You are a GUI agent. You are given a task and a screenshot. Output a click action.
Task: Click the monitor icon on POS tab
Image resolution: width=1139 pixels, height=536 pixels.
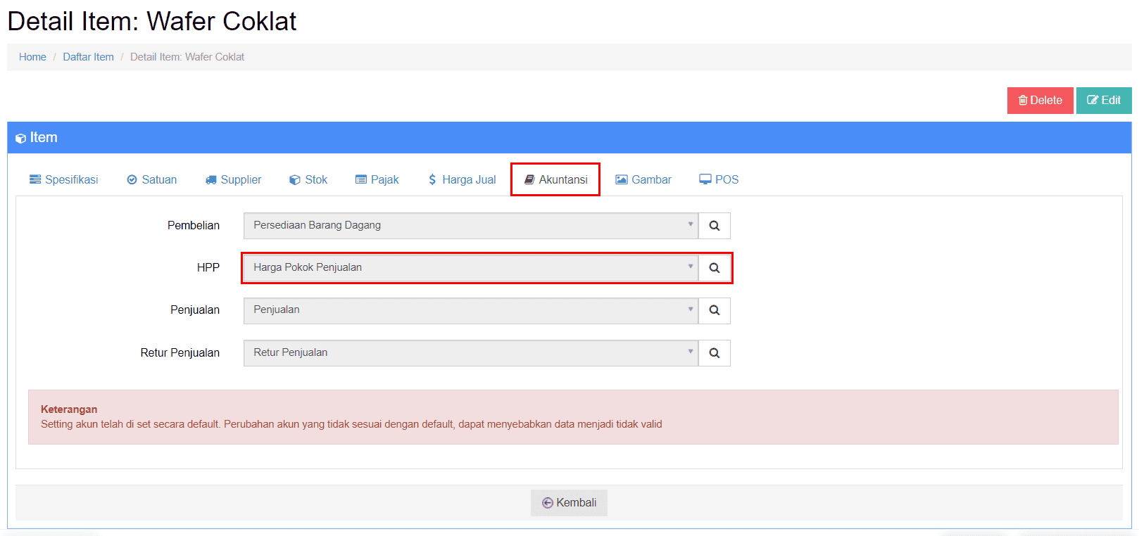(705, 179)
